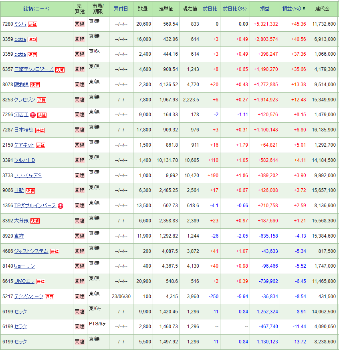Image resolution: width=339 pixels, height=353 pixels.
Task: Open ツルハHD stock page
Action: point(25,160)
